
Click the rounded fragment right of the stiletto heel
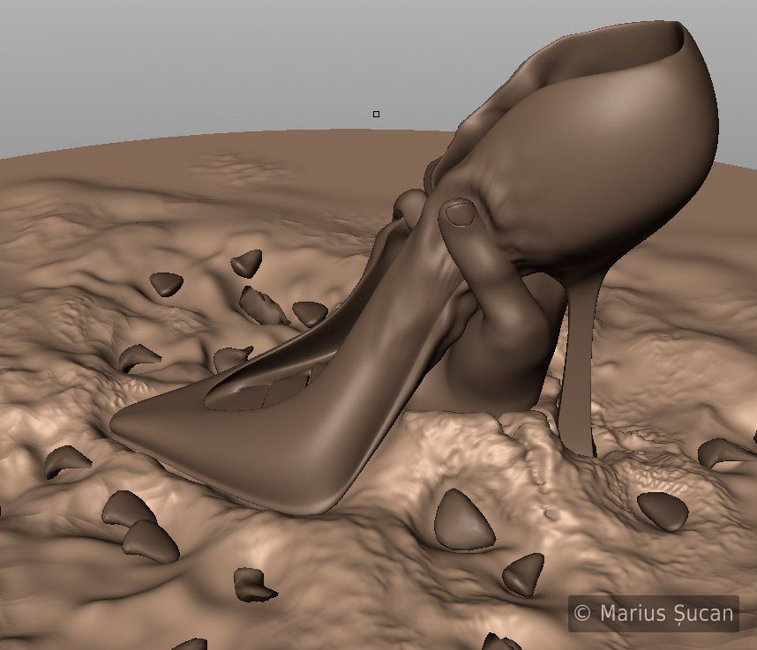click(662, 510)
